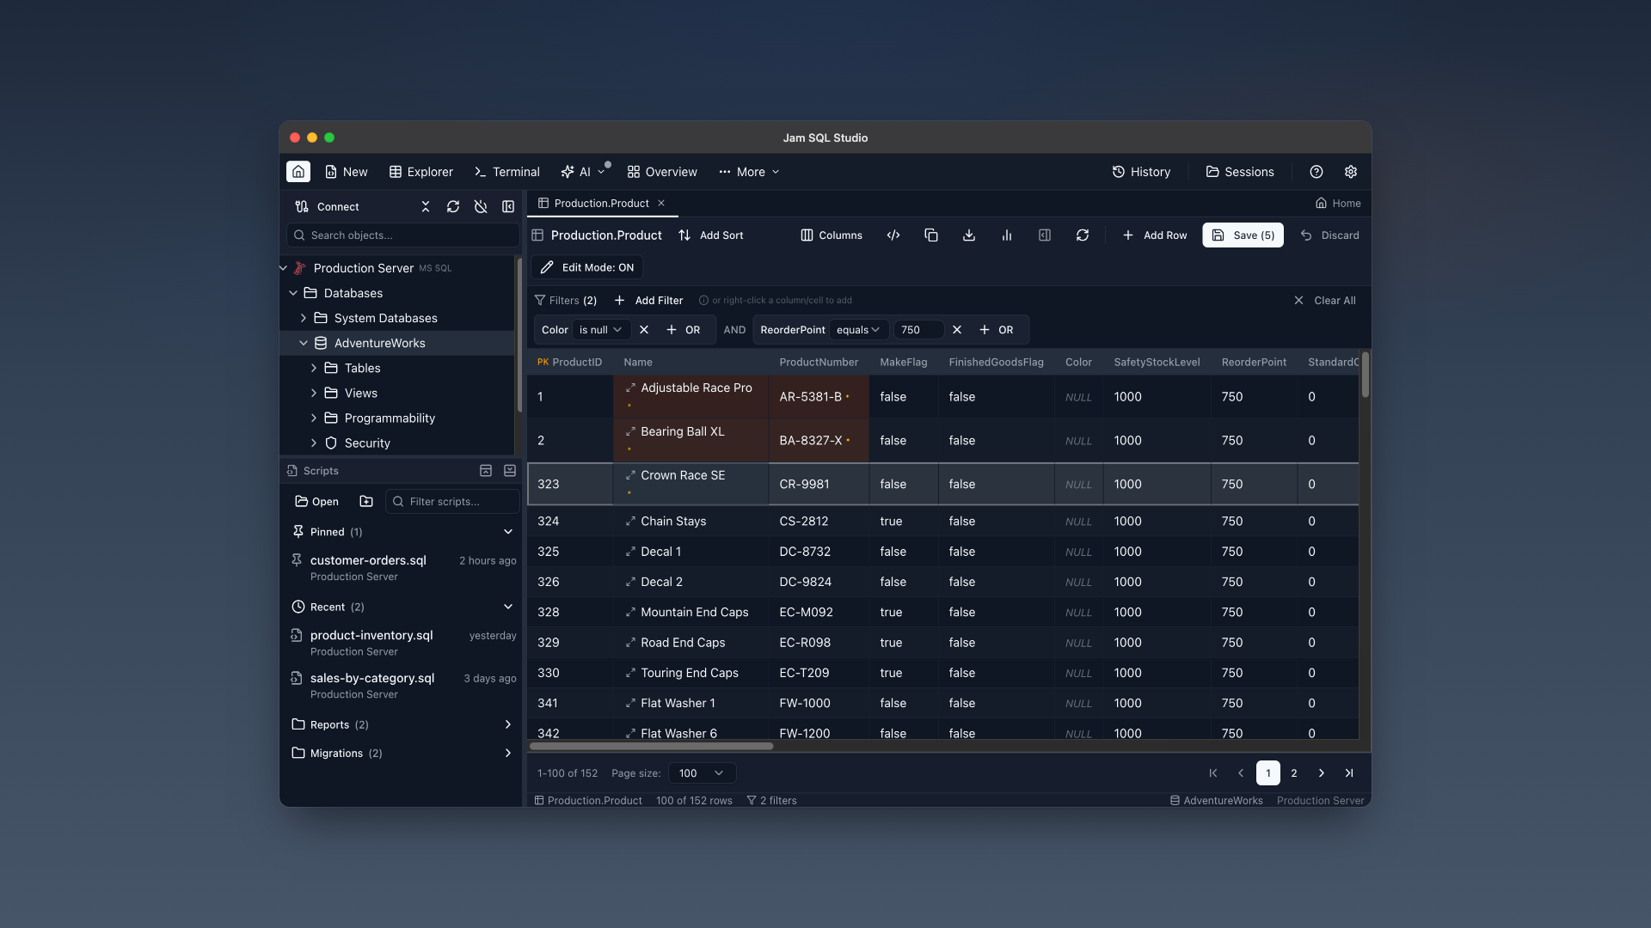Screen dimensions: 1651x928
Task: Open the SQL code view icon
Action: click(x=893, y=235)
